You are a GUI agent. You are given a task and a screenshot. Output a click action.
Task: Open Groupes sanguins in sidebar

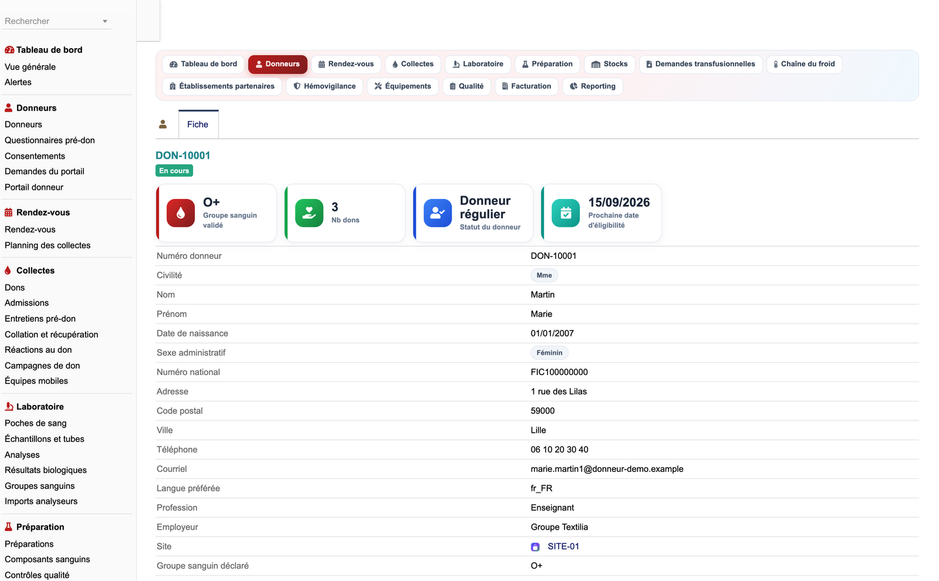click(40, 486)
